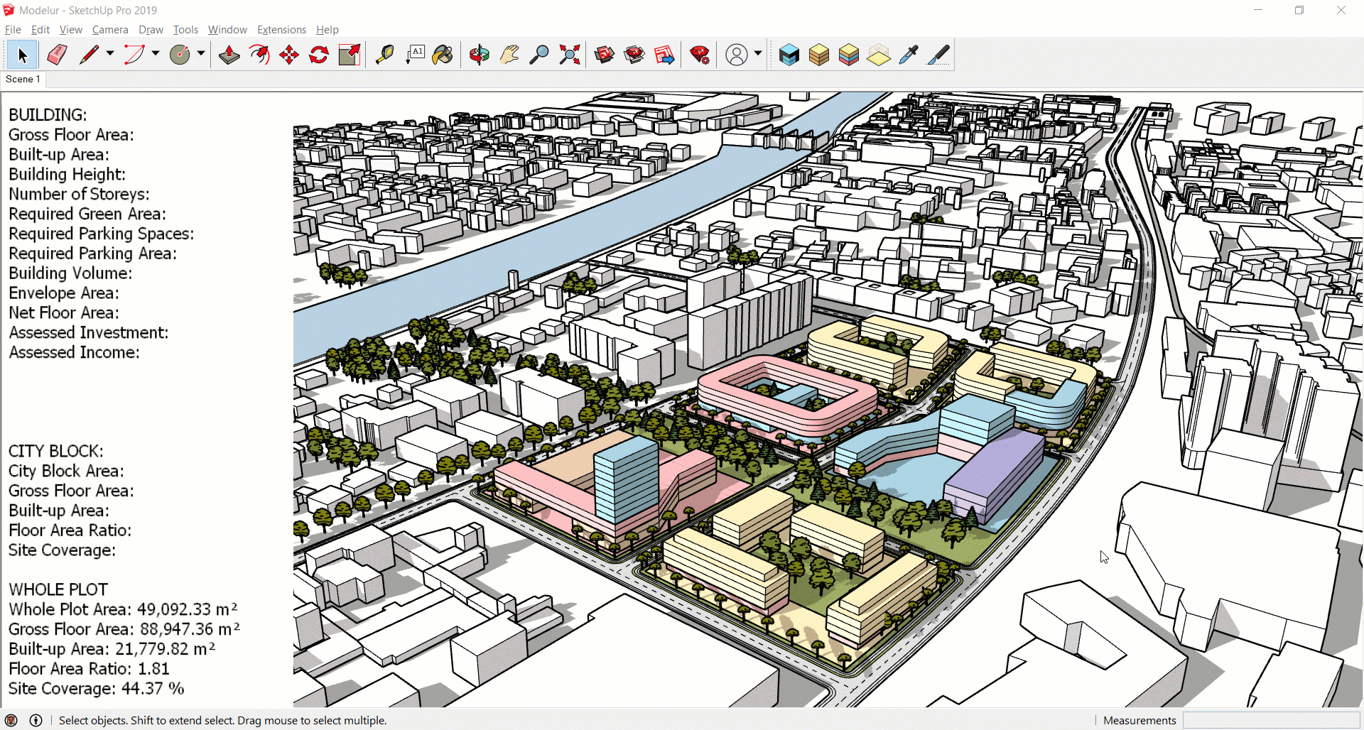Open the Circle shape tool dropdown arrow

[x=201, y=54]
